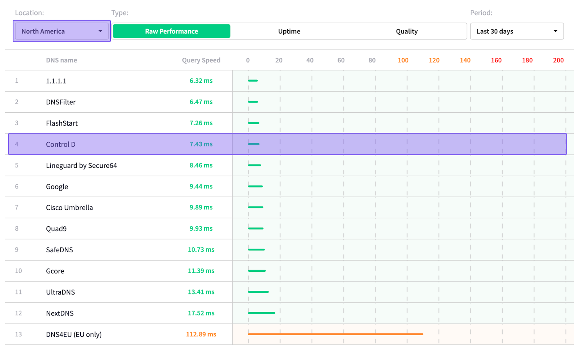Image resolution: width=579 pixels, height=349 pixels.
Task: Select the DNS4EU (EU only) entry
Action: (x=74, y=335)
